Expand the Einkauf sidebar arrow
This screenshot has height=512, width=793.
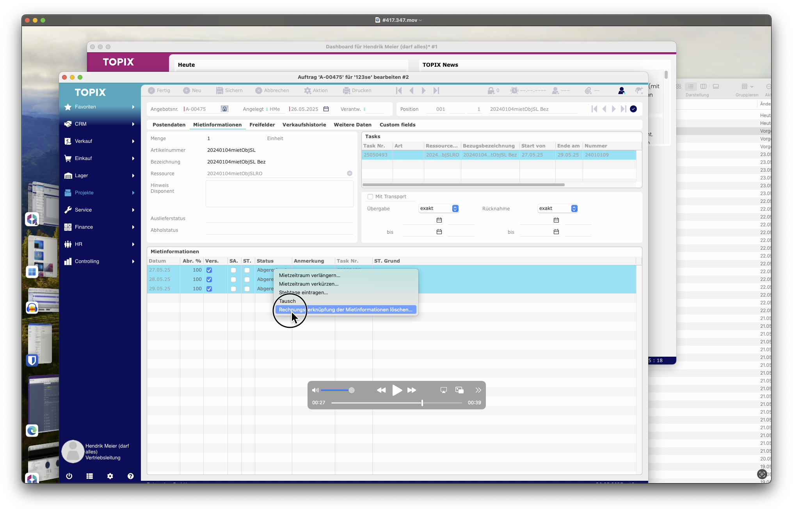pos(133,158)
